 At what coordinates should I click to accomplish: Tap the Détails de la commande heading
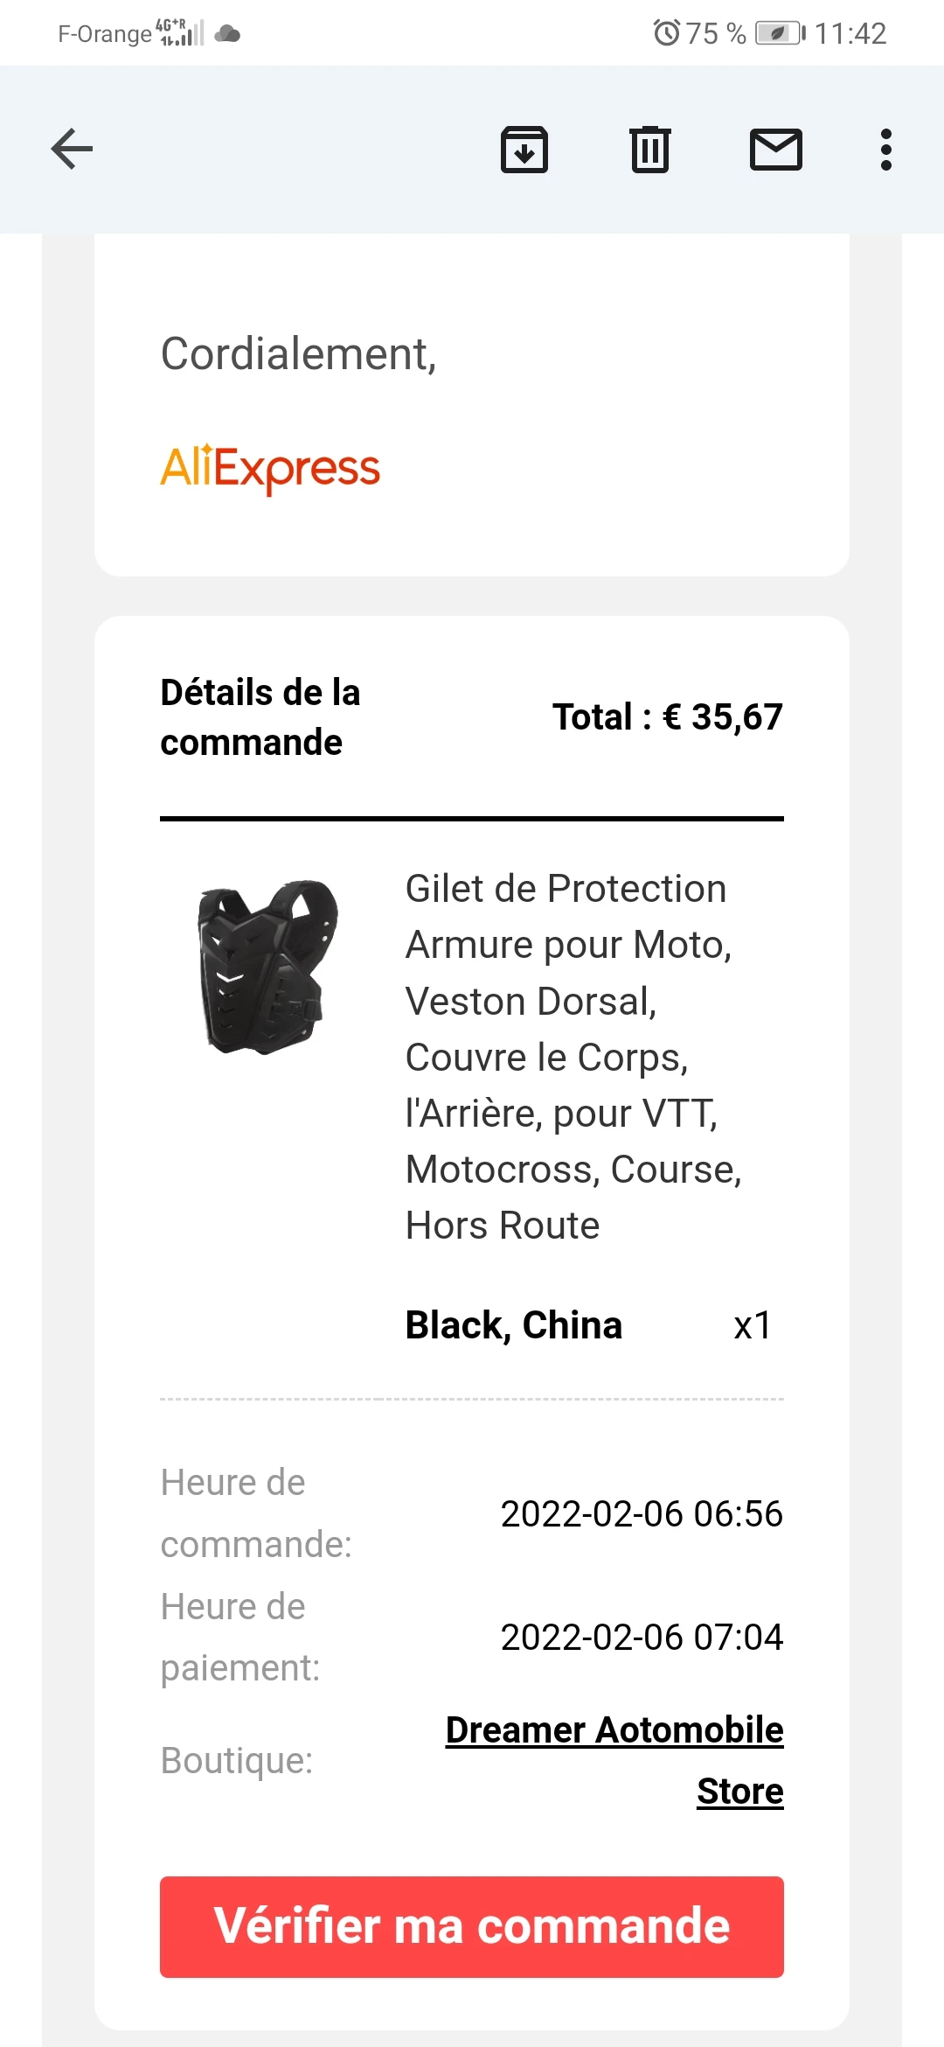coord(260,717)
